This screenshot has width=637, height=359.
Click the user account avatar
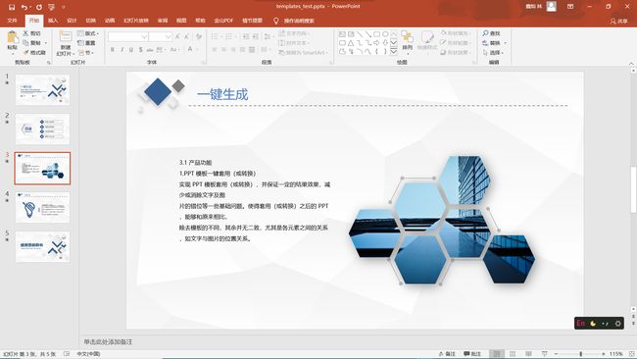tap(552, 6)
